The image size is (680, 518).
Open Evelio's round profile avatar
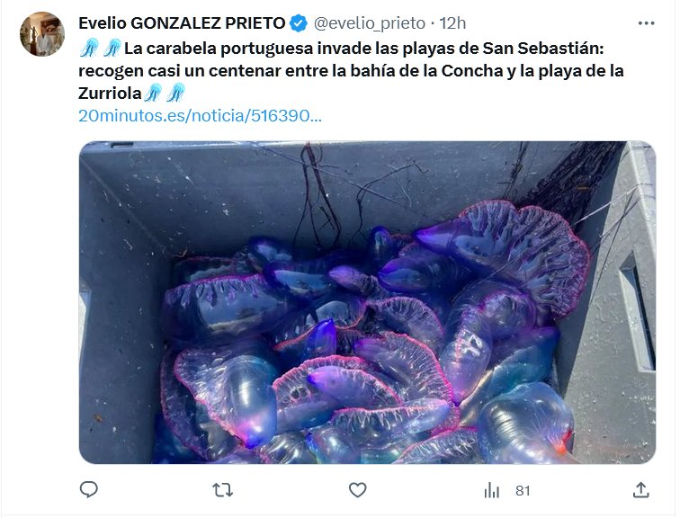42,34
